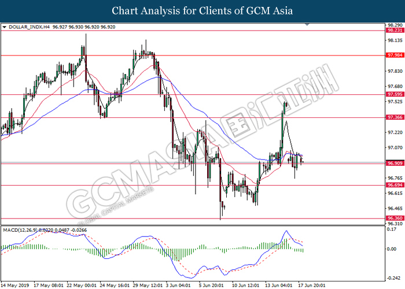405x289 pixels.
Task: Click the 96.765 price scale value
Action: pos(395,178)
